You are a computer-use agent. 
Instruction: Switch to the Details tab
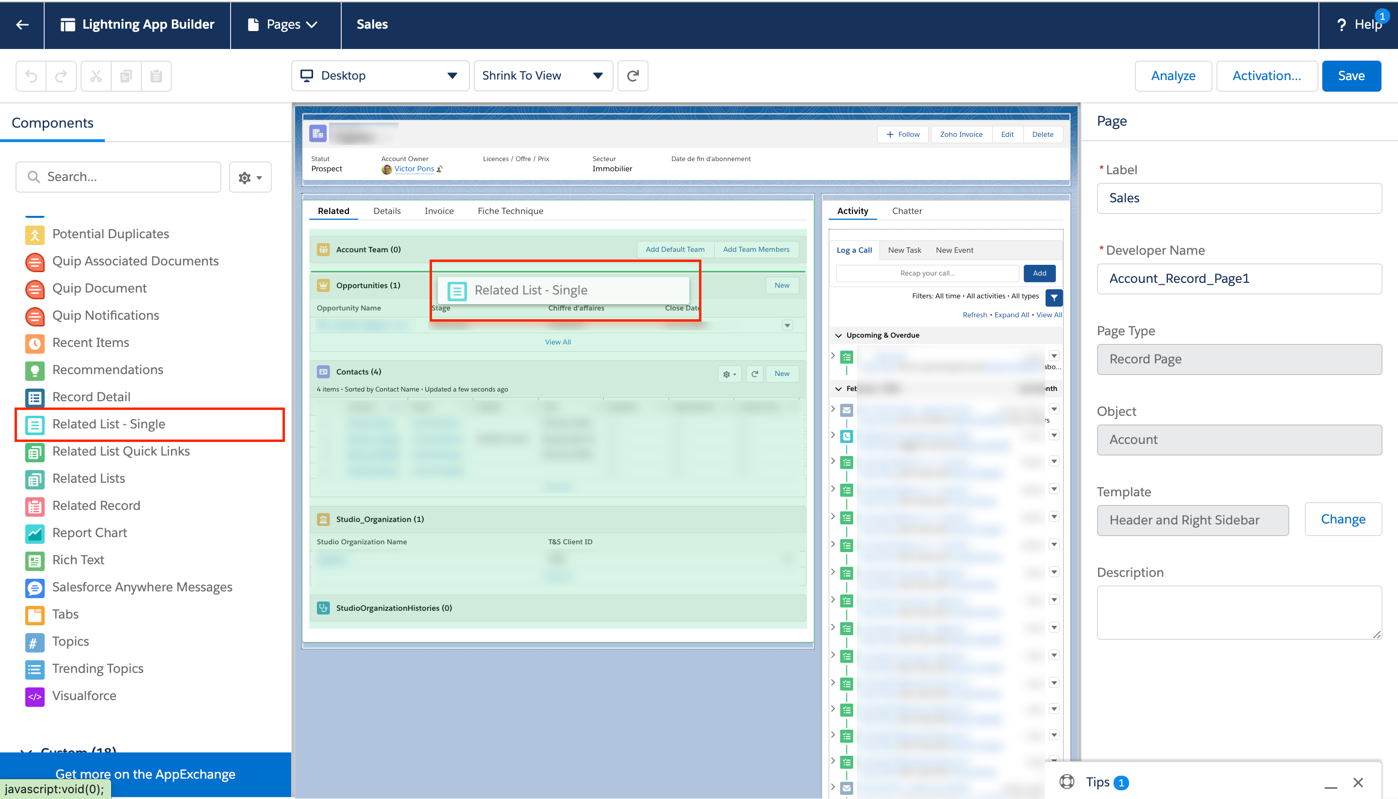(x=386, y=212)
